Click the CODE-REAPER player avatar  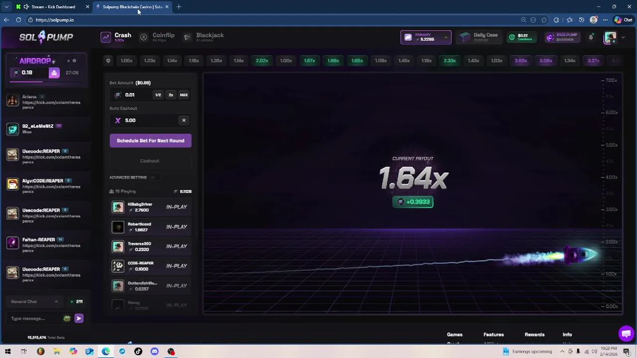(x=118, y=266)
